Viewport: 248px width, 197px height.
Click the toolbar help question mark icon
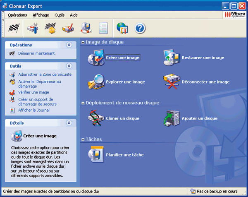141,28
